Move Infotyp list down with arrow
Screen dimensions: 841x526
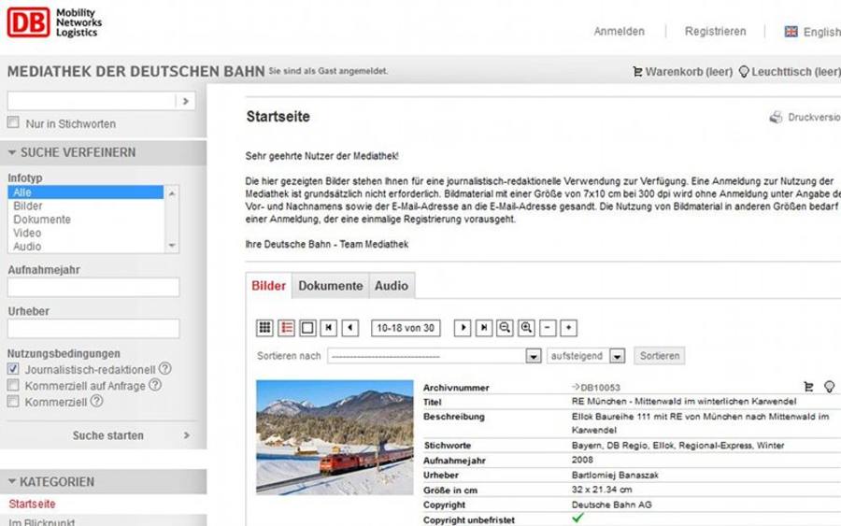[172, 246]
